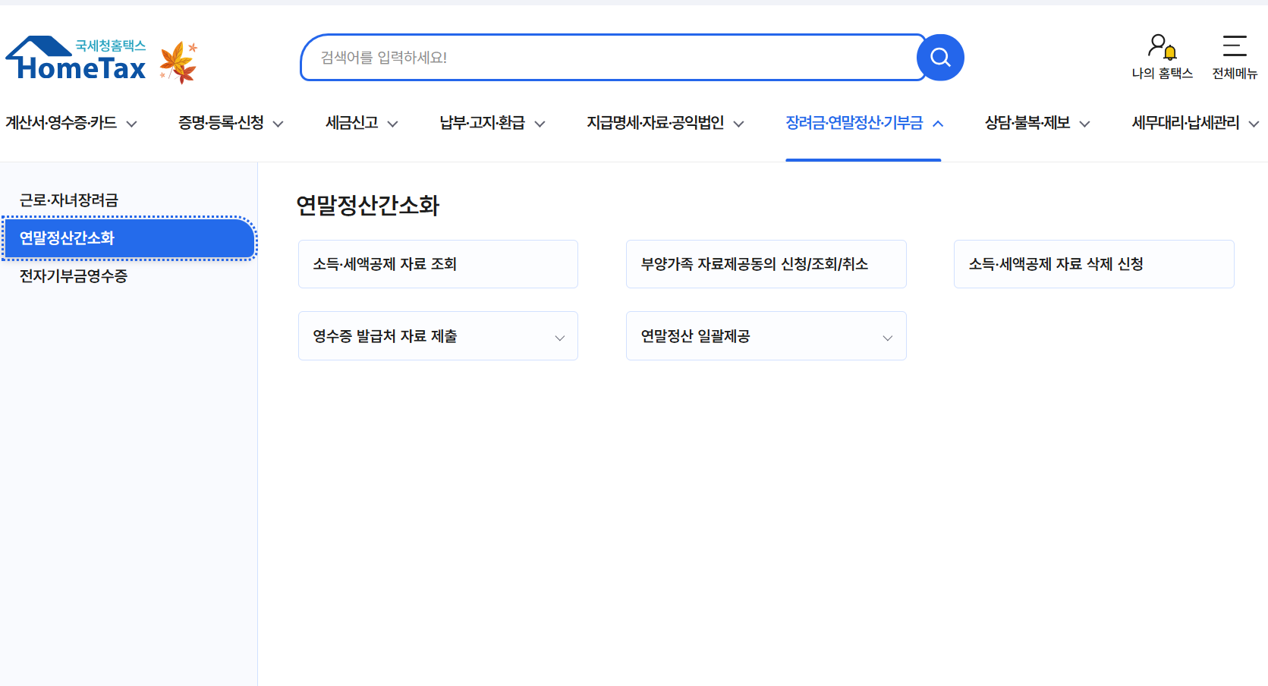Expand the 영수증 발급처 자료 제출 dropdown

point(559,337)
